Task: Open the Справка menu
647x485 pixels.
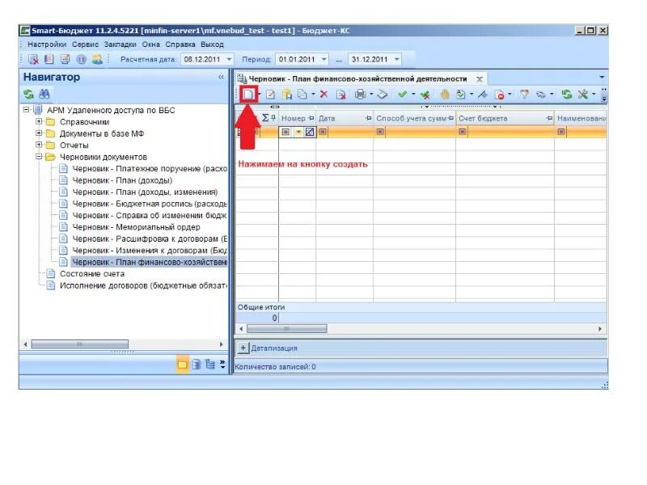Action: 180,44
